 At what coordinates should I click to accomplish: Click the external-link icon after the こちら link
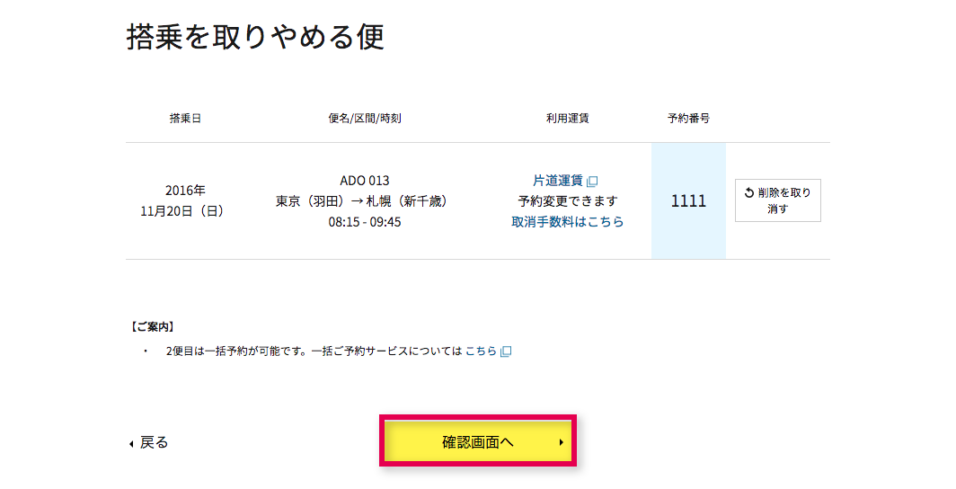(x=506, y=351)
